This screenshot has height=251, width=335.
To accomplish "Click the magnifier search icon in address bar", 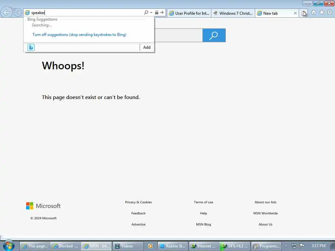I will pos(146,13).
